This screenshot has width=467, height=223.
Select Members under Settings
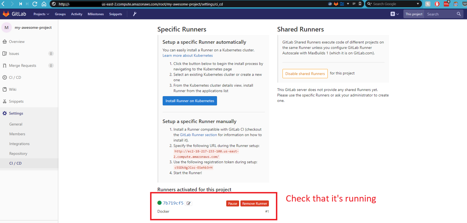pyautogui.click(x=17, y=134)
